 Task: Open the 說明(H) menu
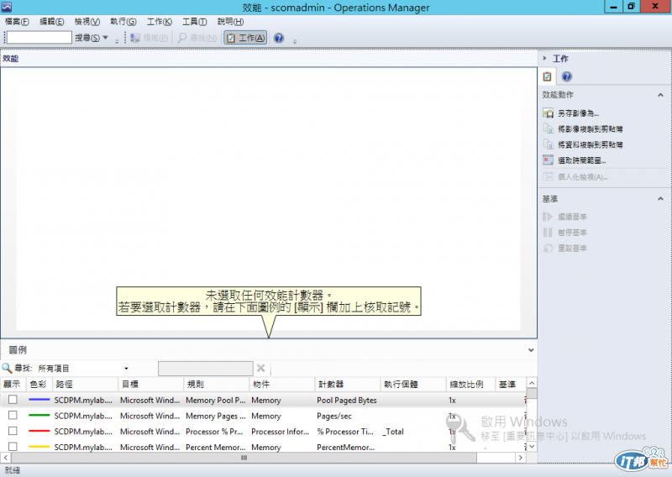[x=230, y=22]
